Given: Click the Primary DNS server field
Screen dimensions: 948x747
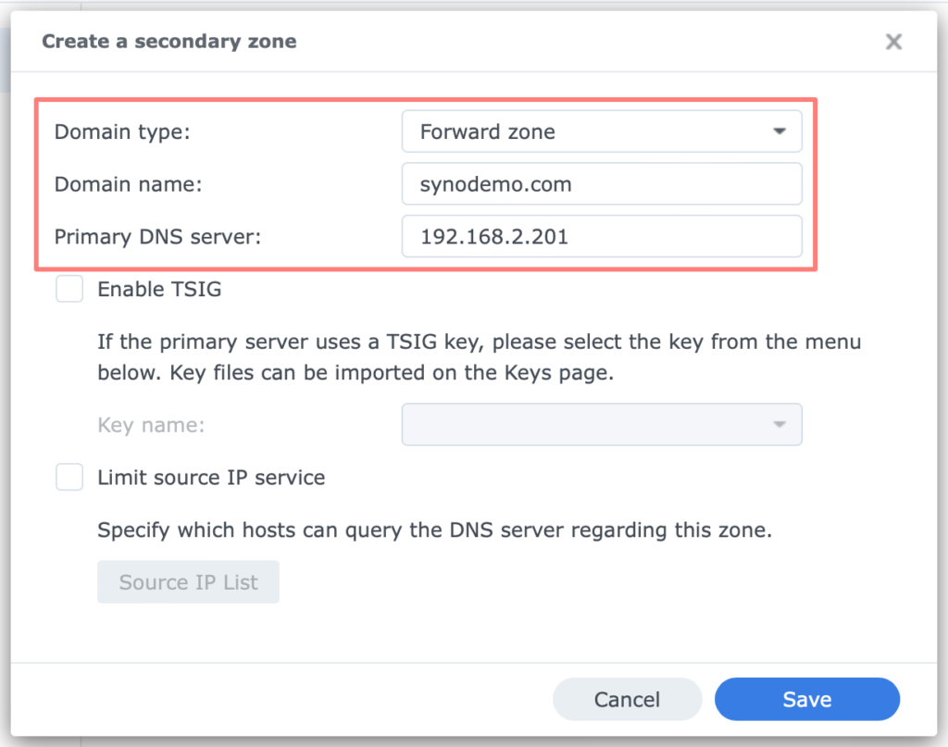Looking at the screenshot, I should point(602,236).
